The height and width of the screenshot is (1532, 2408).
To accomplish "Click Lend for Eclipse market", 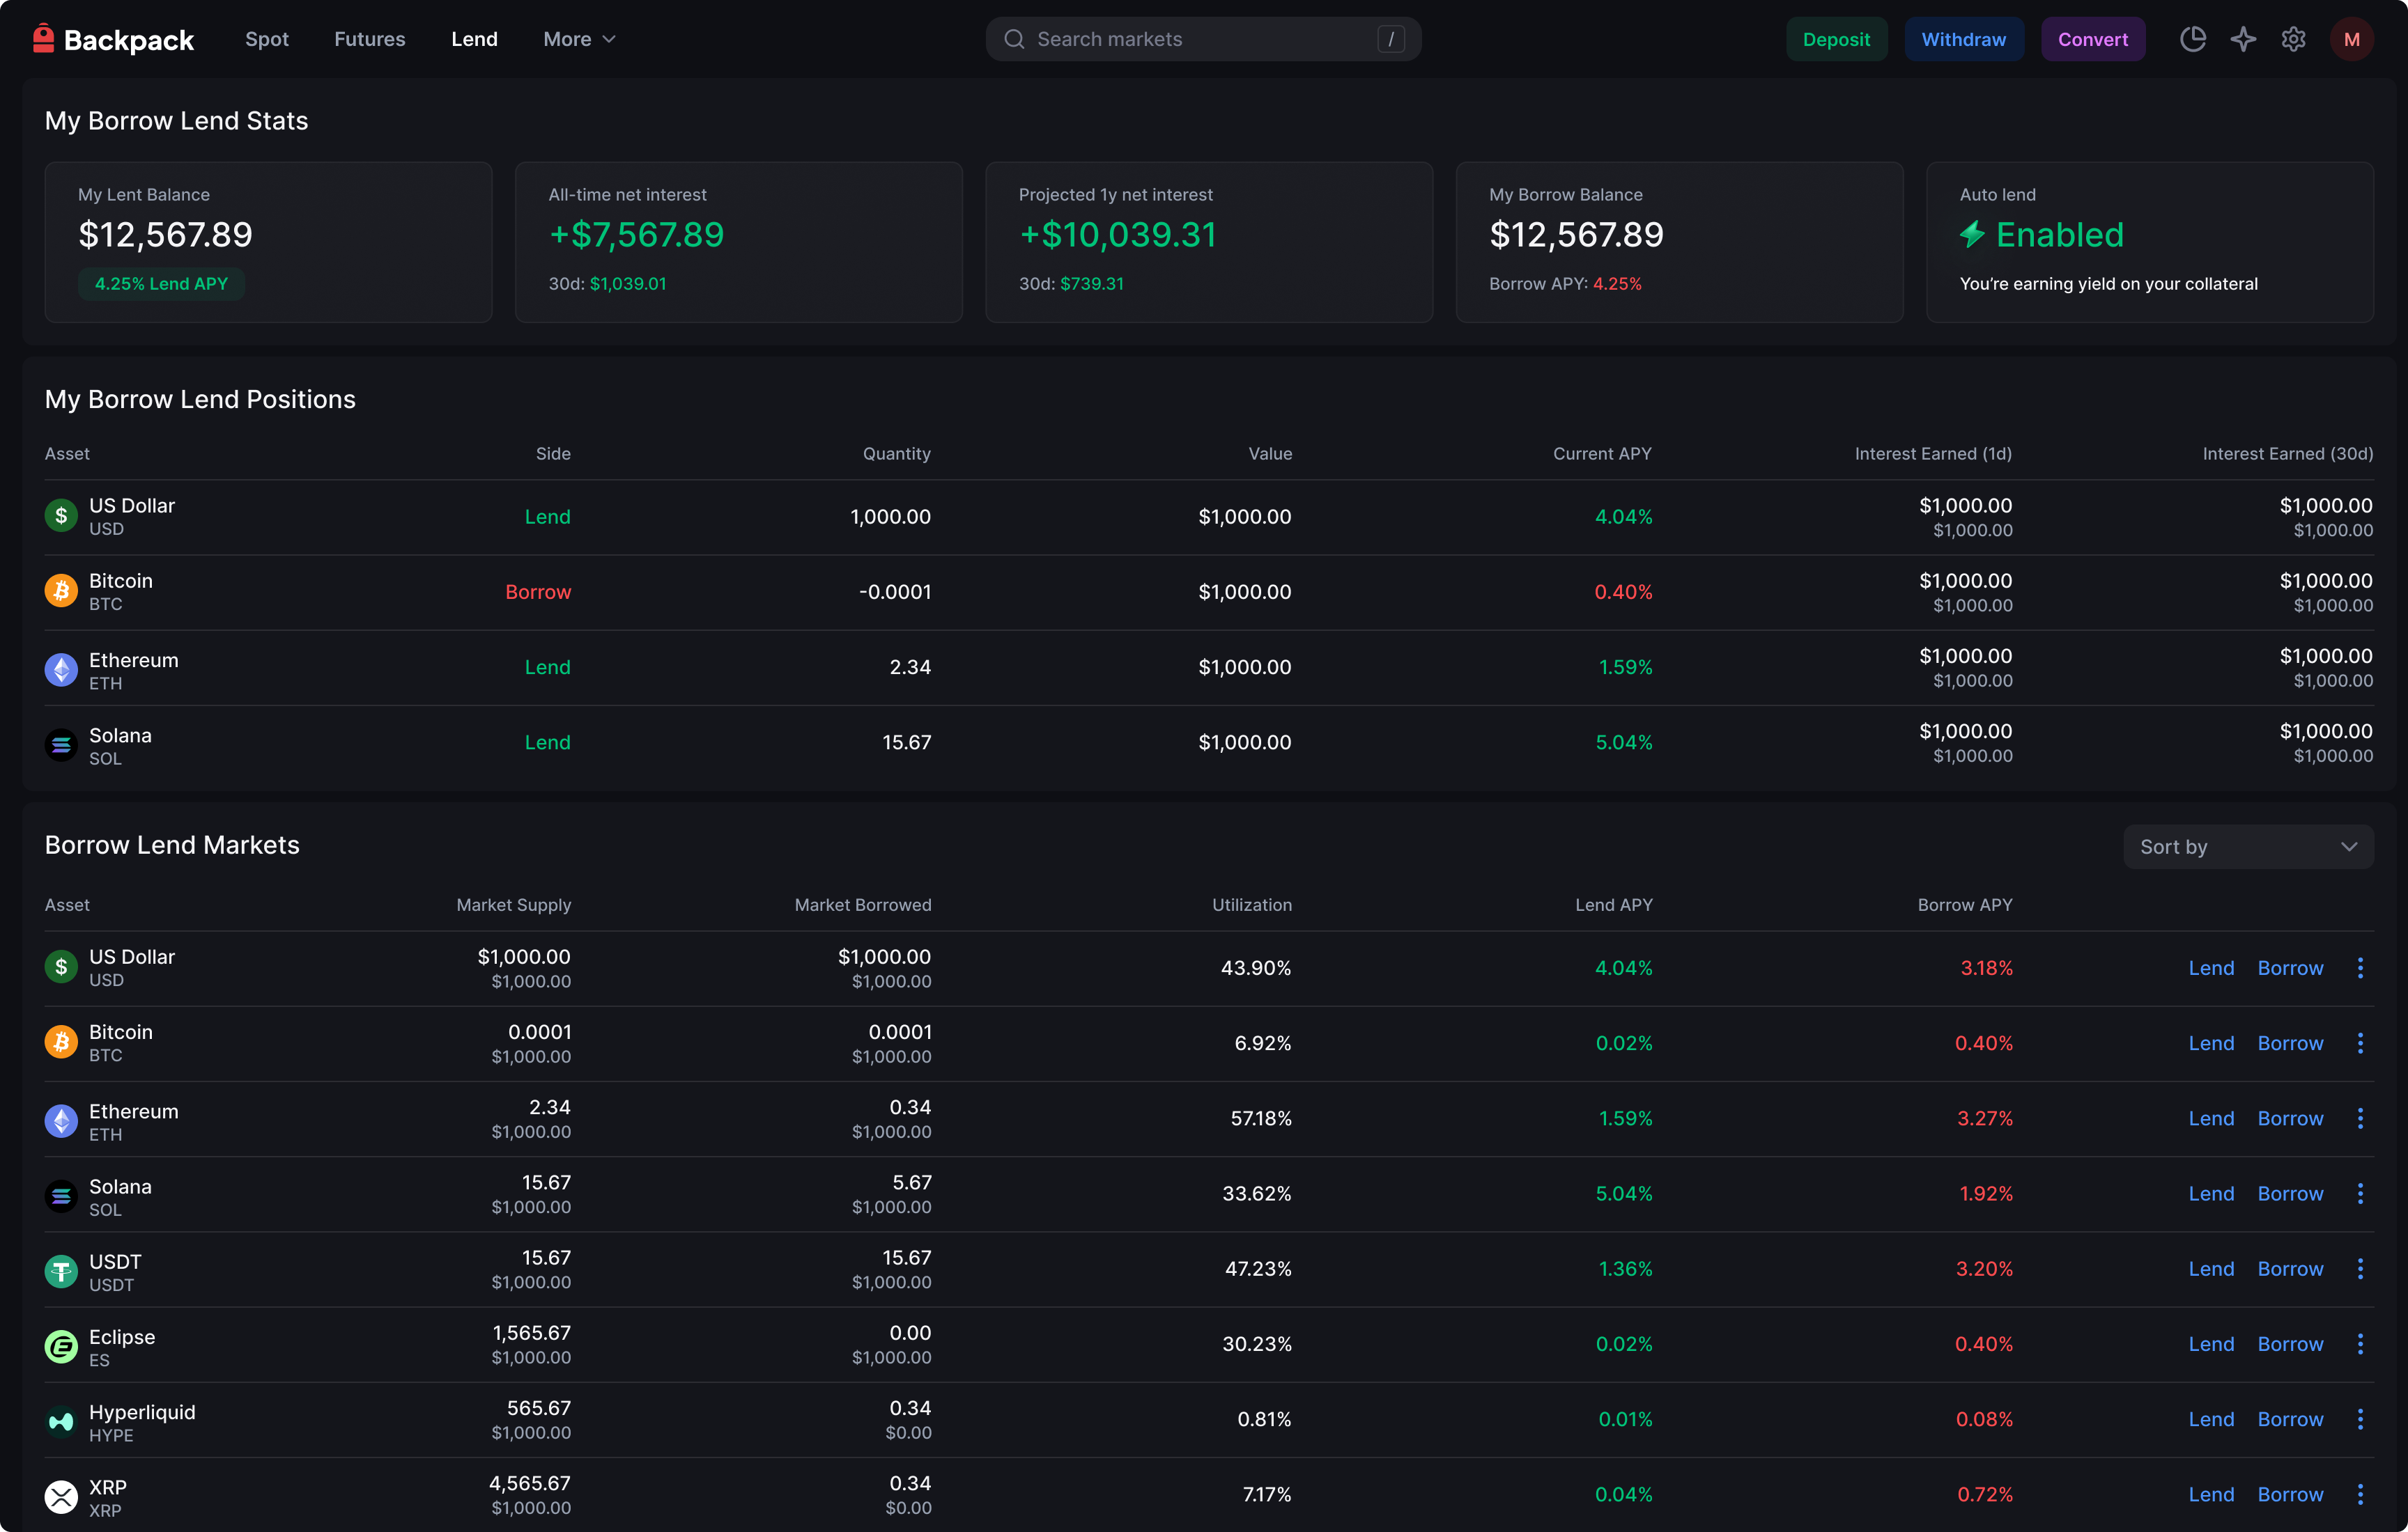I will (2211, 1343).
